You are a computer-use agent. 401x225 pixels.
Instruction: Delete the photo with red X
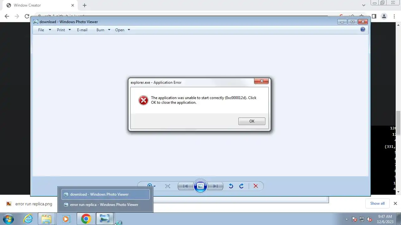tap(256, 186)
